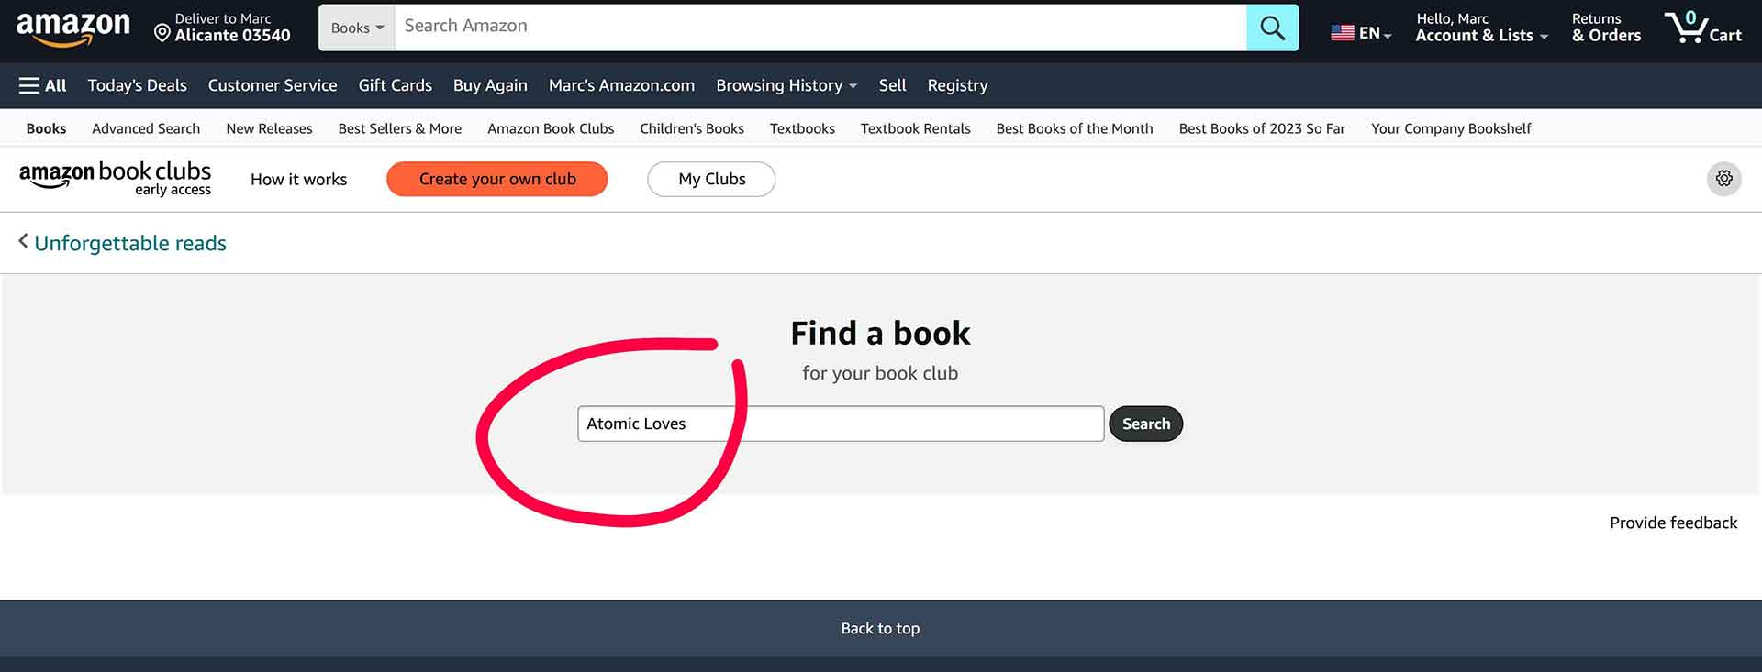Expand the Account & Lists menu
The width and height of the screenshot is (1762, 672).
click(x=1481, y=28)
